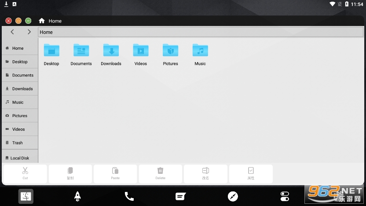
Task: Select Local Disk in the sidebar
Action: click(20, 158)
